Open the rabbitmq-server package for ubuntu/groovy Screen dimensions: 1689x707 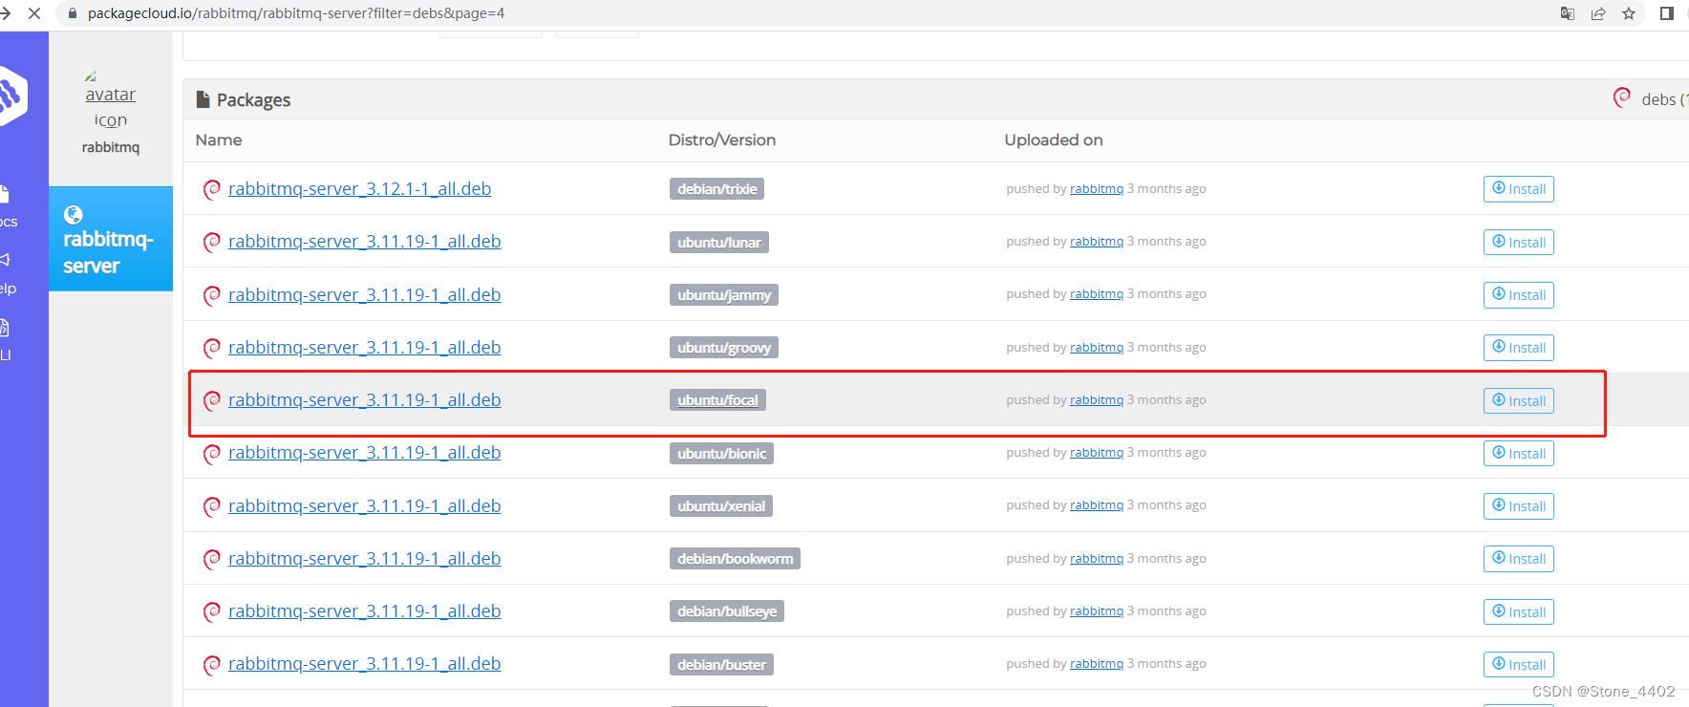pos(364,348)
